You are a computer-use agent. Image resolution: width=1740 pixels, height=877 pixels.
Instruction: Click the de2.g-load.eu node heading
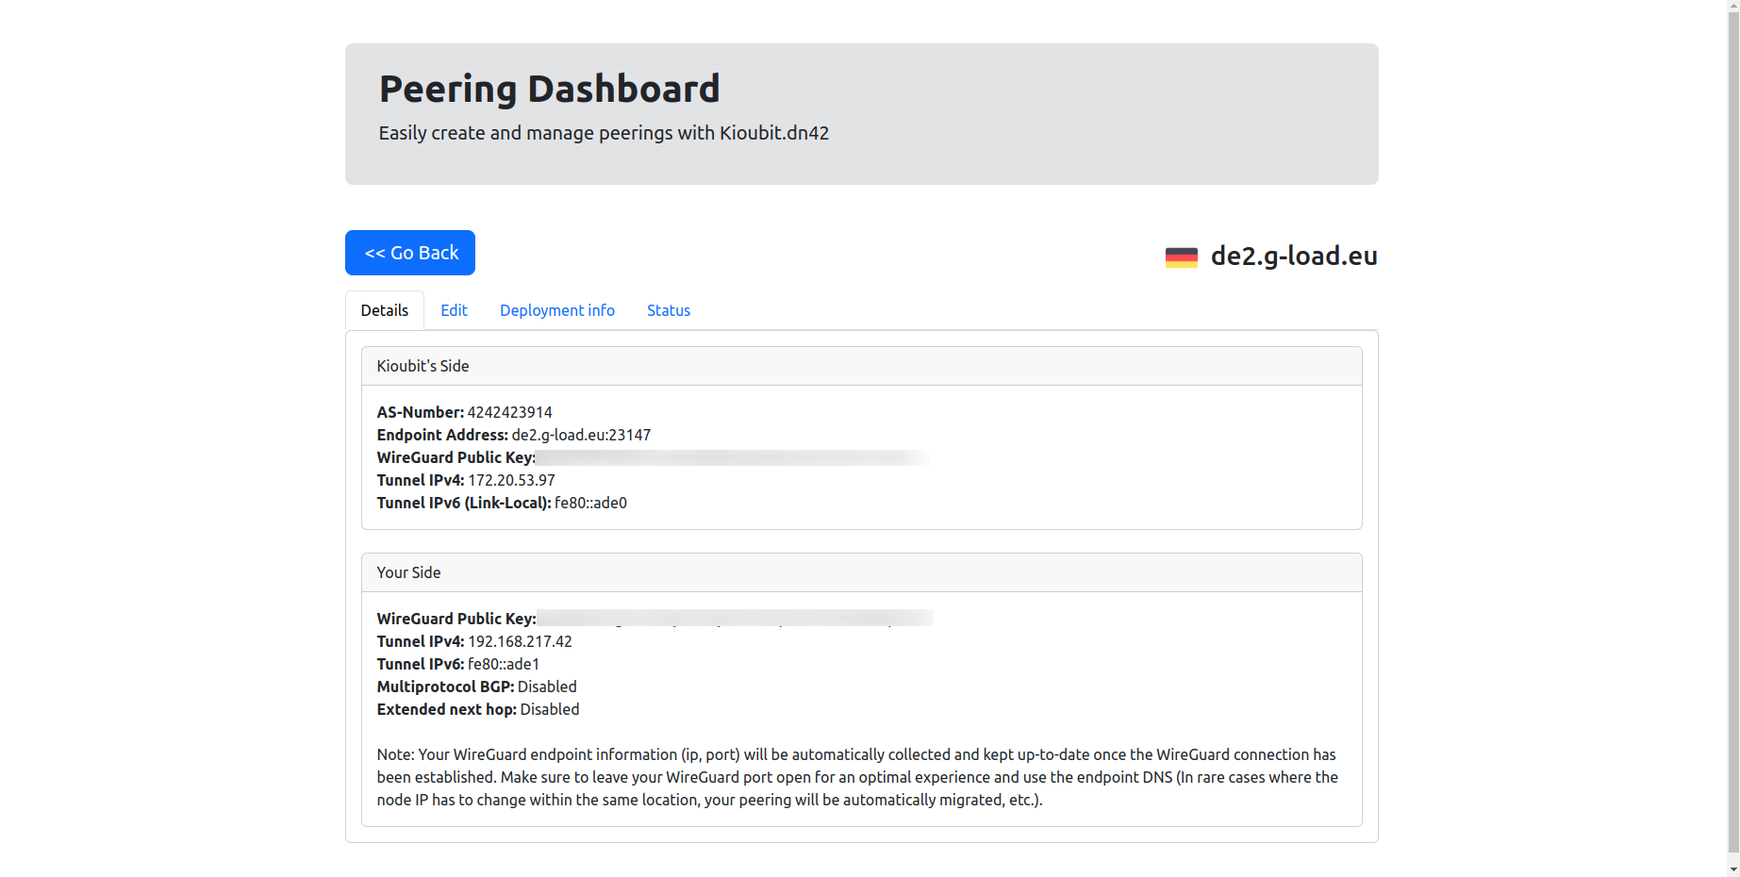(1293, 256)
